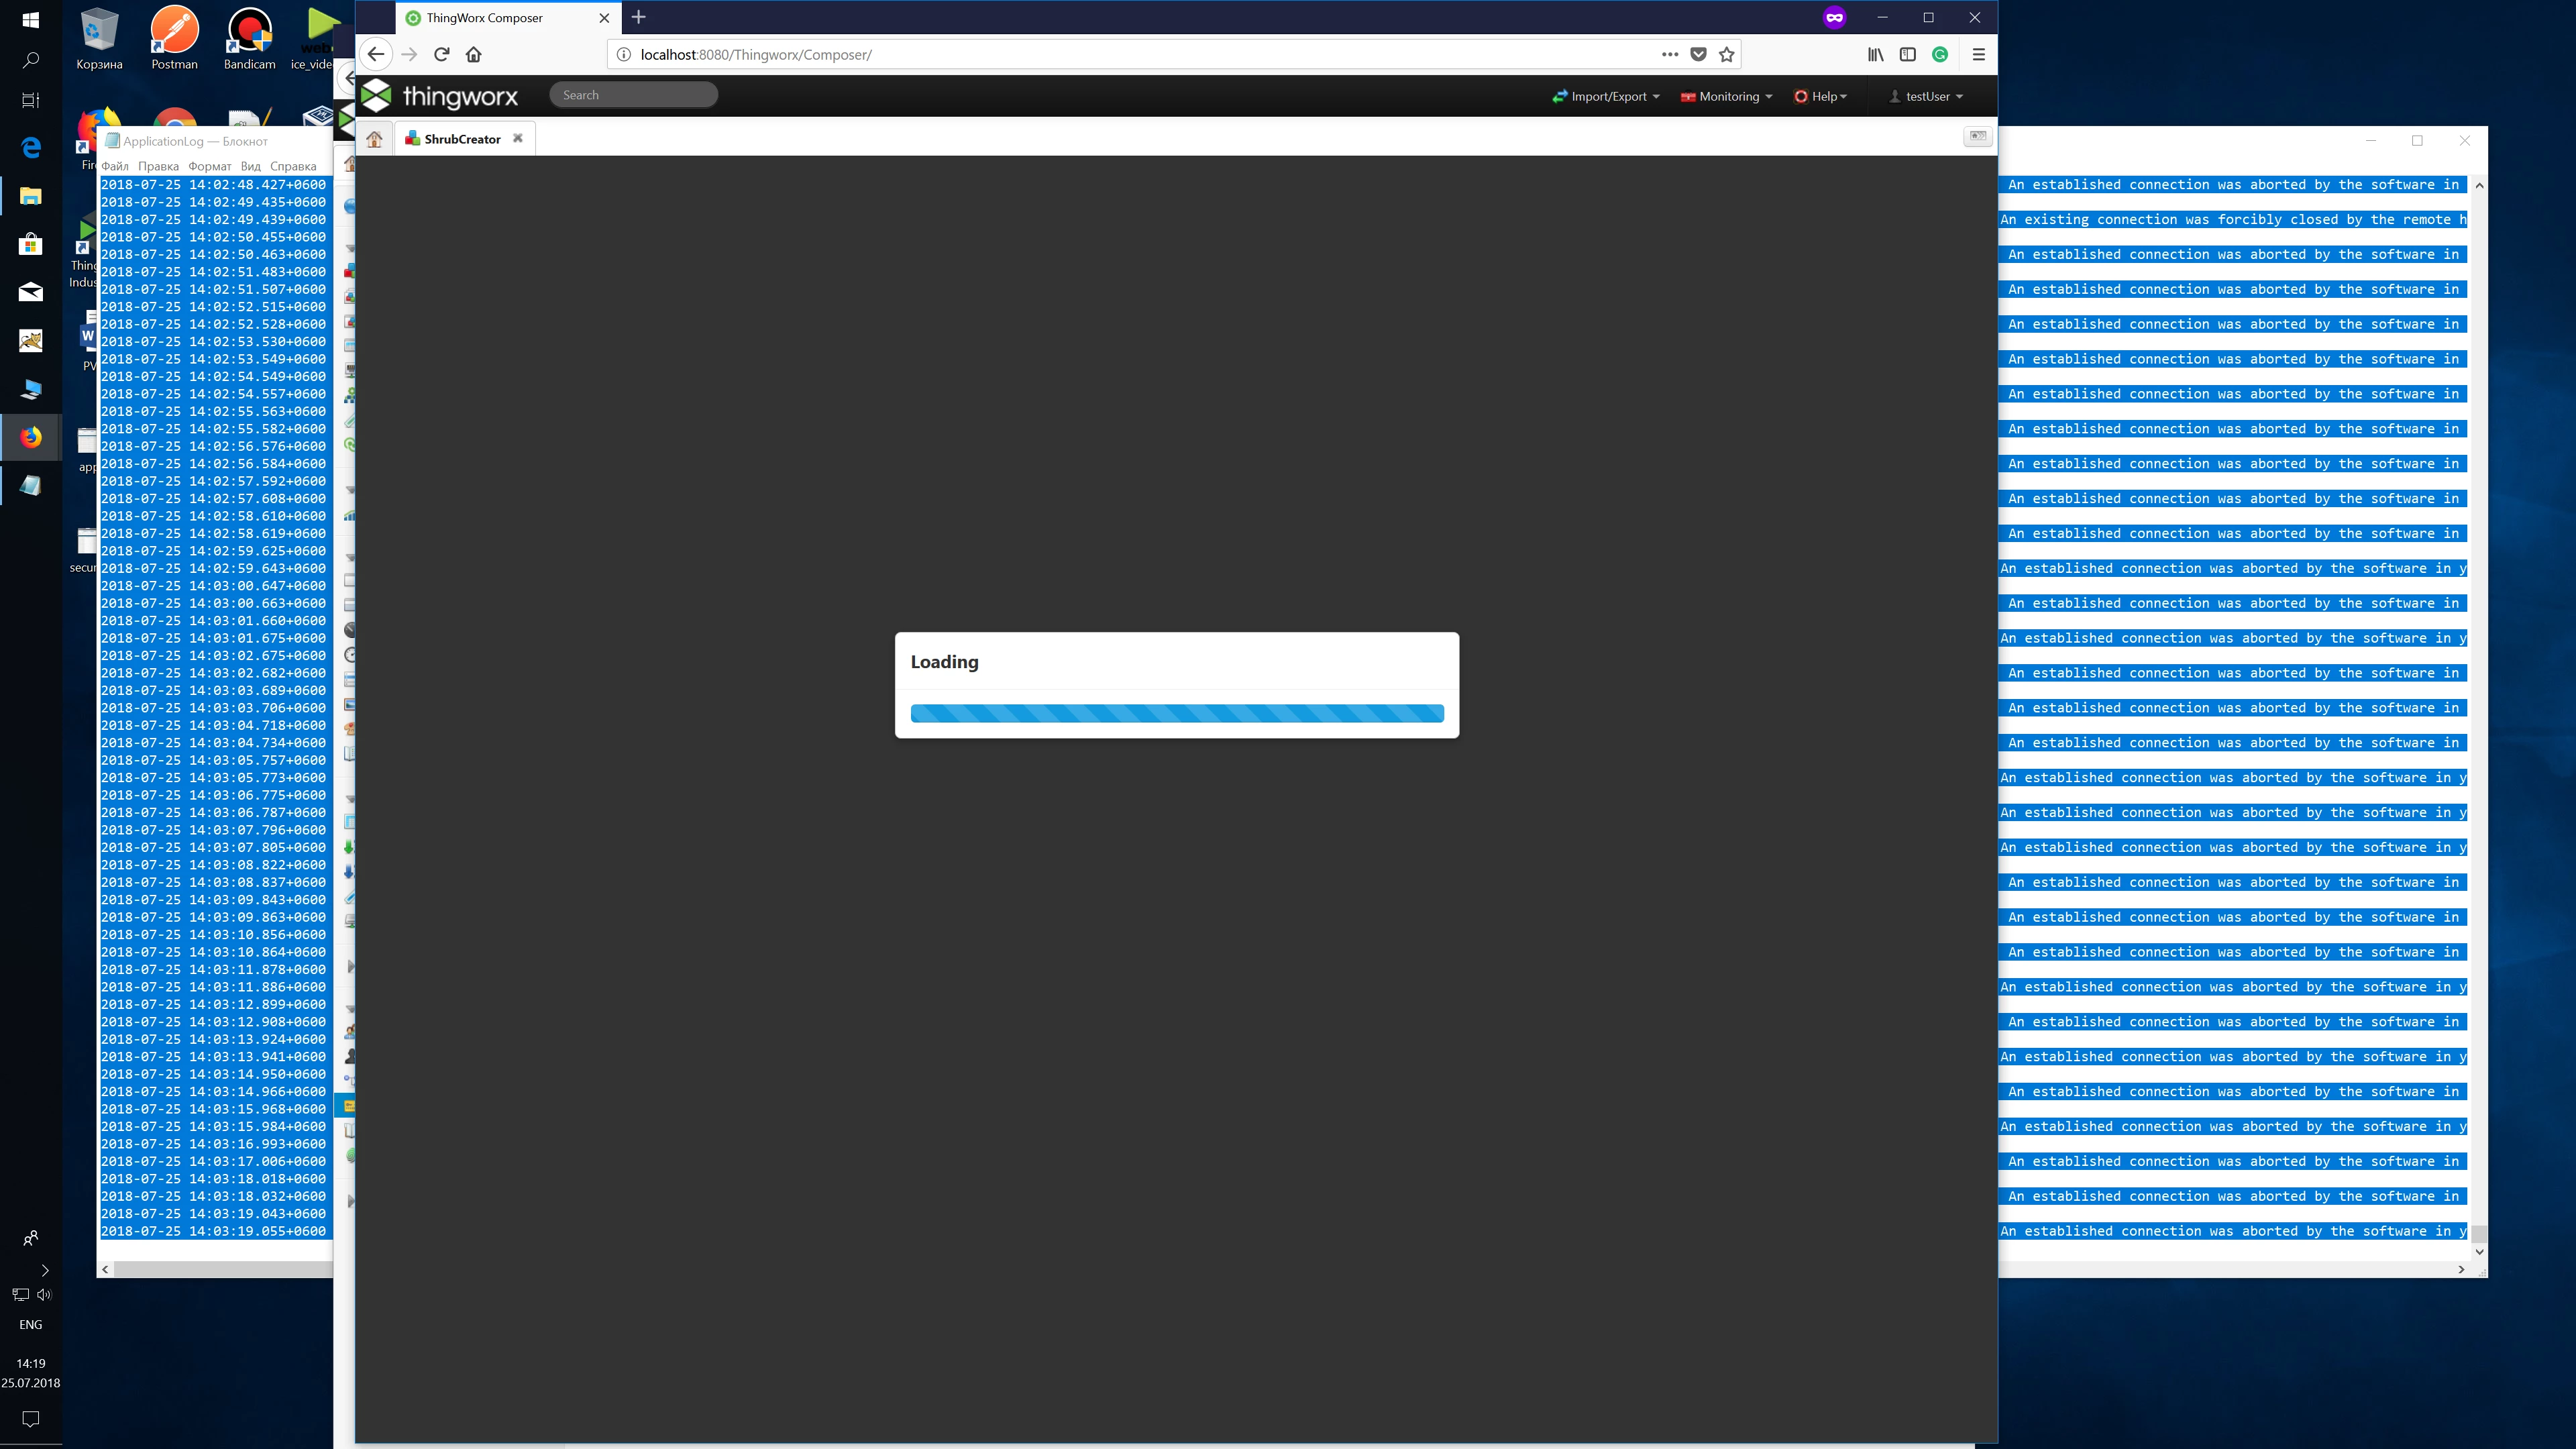Open Microsoft Store from the taskbar
The image size is (2576, 1449).
coord(31,244)
